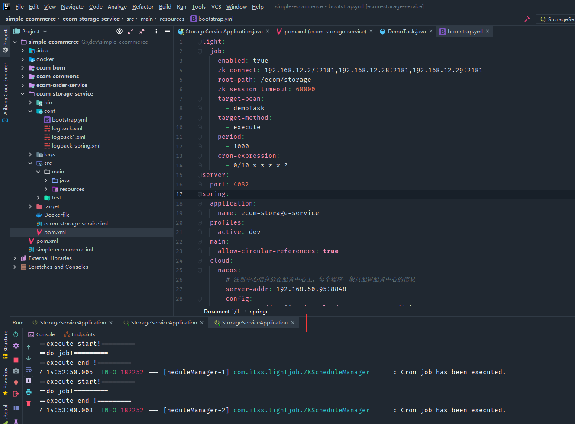
Task: Take thread dump with camera icon
Action: [16, 371]
